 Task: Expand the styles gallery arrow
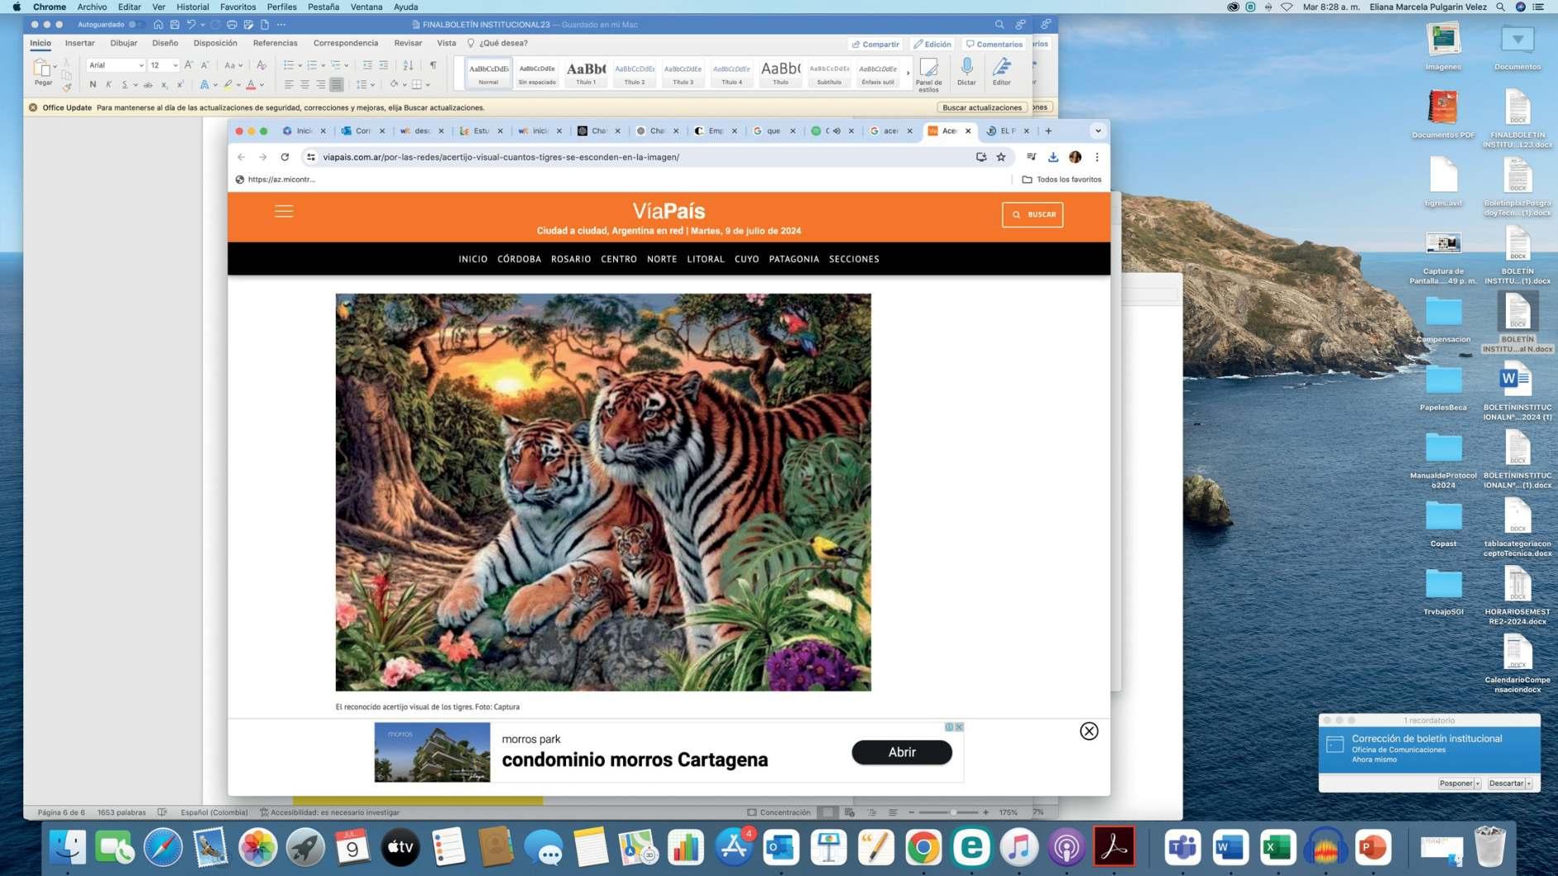908,74
